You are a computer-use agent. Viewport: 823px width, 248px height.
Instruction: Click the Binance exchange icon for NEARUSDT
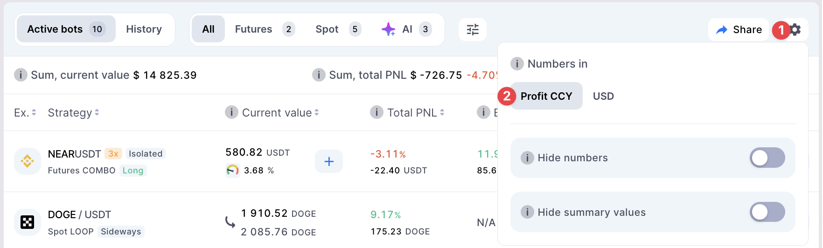click(x=27, y=161)
